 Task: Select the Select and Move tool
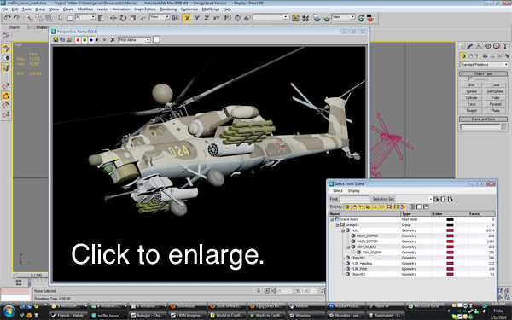coord(113,18)
